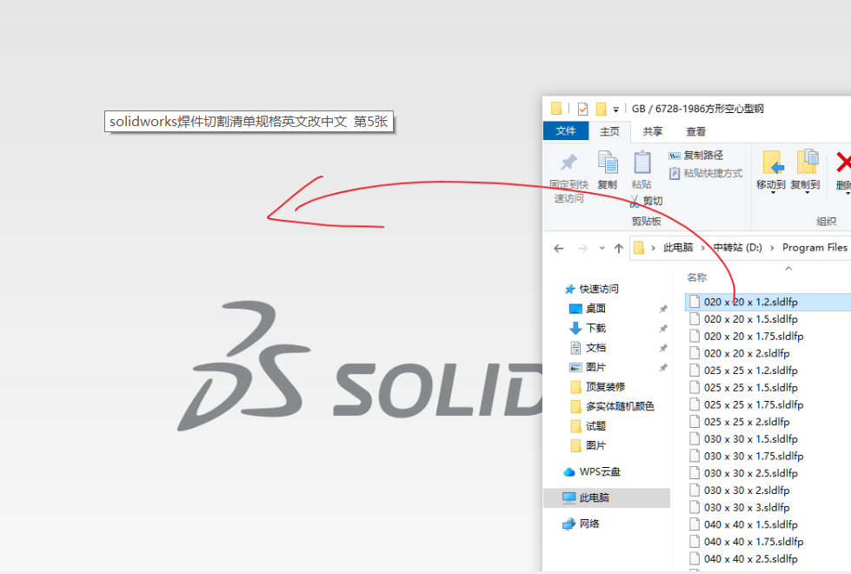The image size is (851, 574).
Task: Go forward with the right arrow
Action: coord(582,248)
